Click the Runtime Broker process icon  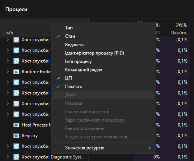16,71
